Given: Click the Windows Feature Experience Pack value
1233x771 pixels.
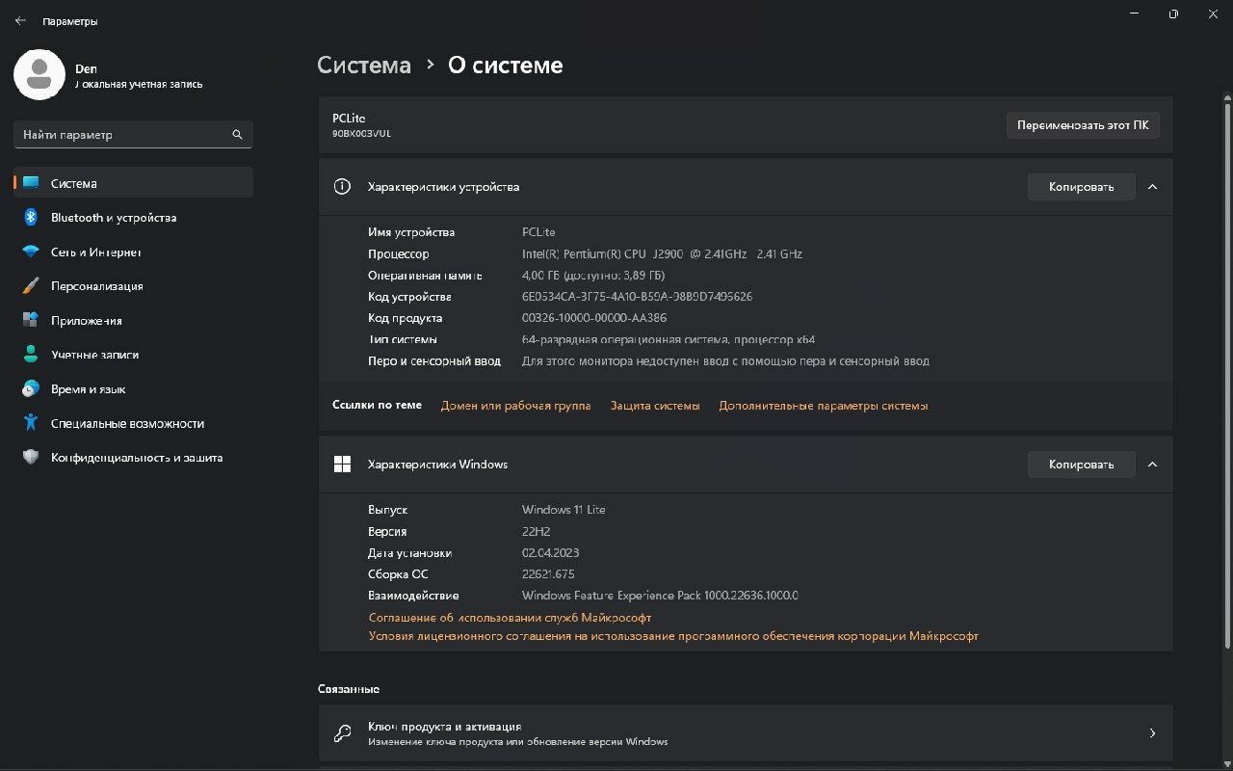Looking at the screenshot, I should coord(660,596).
